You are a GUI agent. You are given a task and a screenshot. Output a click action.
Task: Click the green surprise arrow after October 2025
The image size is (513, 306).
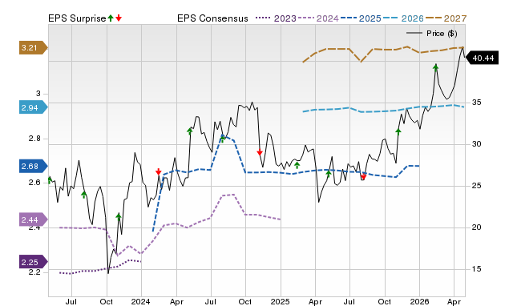coord(398,131)
